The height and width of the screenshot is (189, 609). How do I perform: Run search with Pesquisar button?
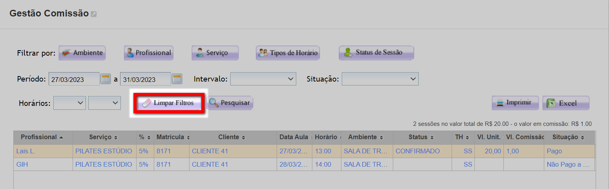[230, 103]
